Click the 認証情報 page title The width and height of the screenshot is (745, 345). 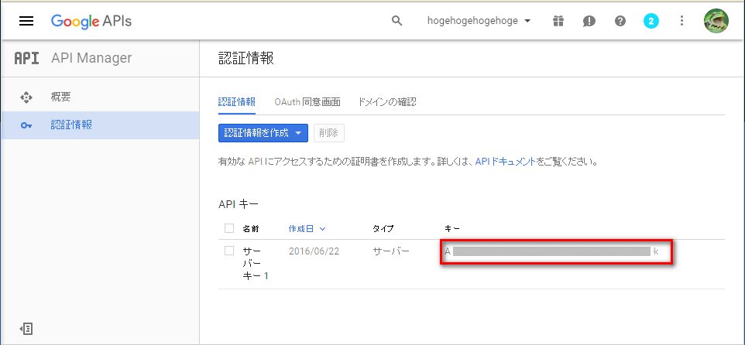coord(245,58)
